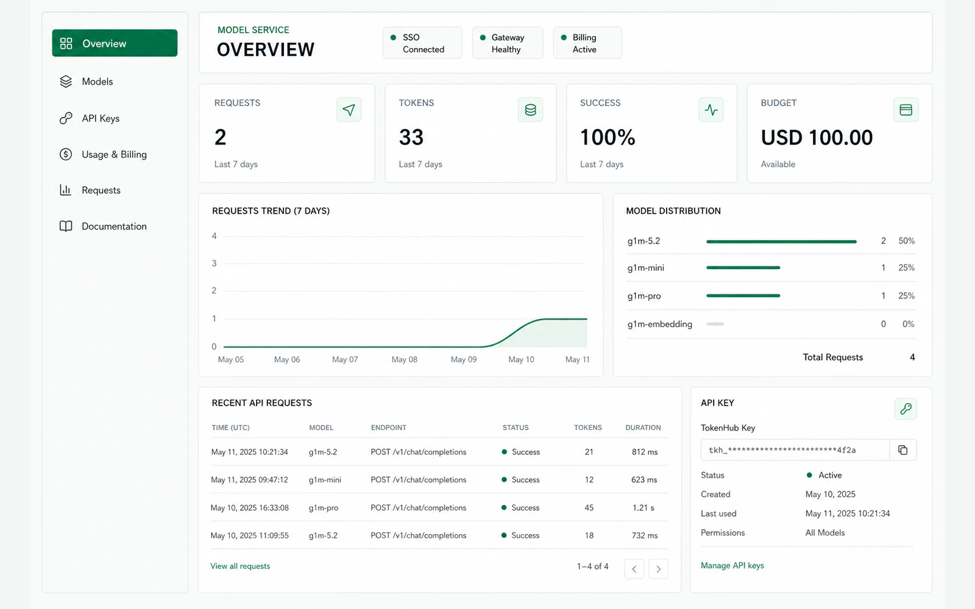Open Manage API keys link
This screenshot has width=975, height=609.
(732, 565)
